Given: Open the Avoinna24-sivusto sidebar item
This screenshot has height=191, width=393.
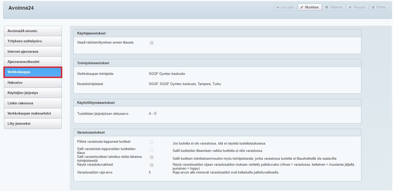Looking at the screenshot, I should pos(33,31).
